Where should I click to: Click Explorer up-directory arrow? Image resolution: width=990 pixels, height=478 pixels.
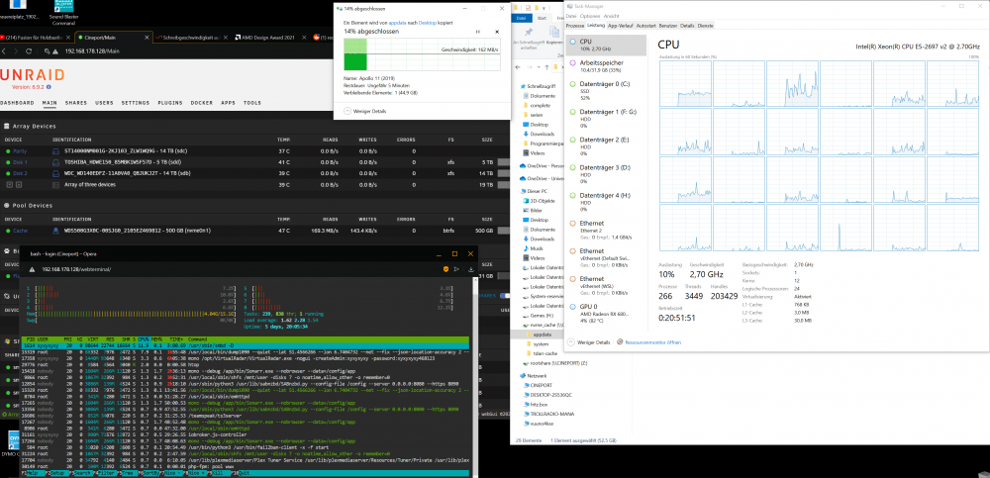[x=548, y=65]
